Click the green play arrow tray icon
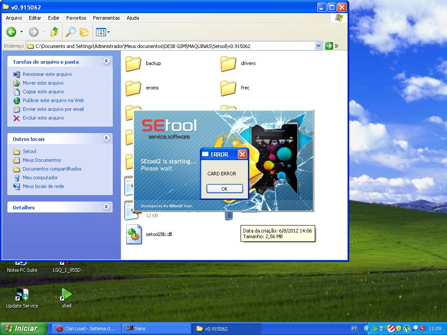Screen dimensions: 447x335 pyautogui.click(x=375, y=328)
